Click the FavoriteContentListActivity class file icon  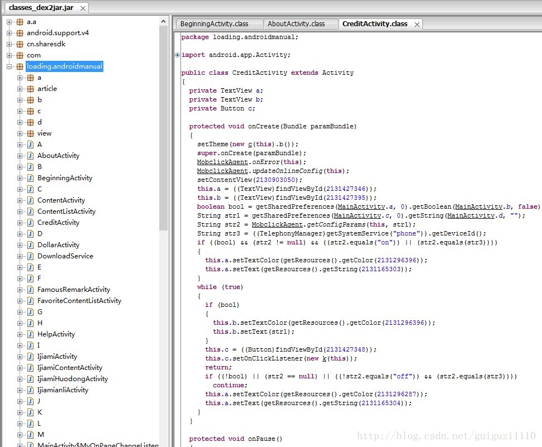30,301
